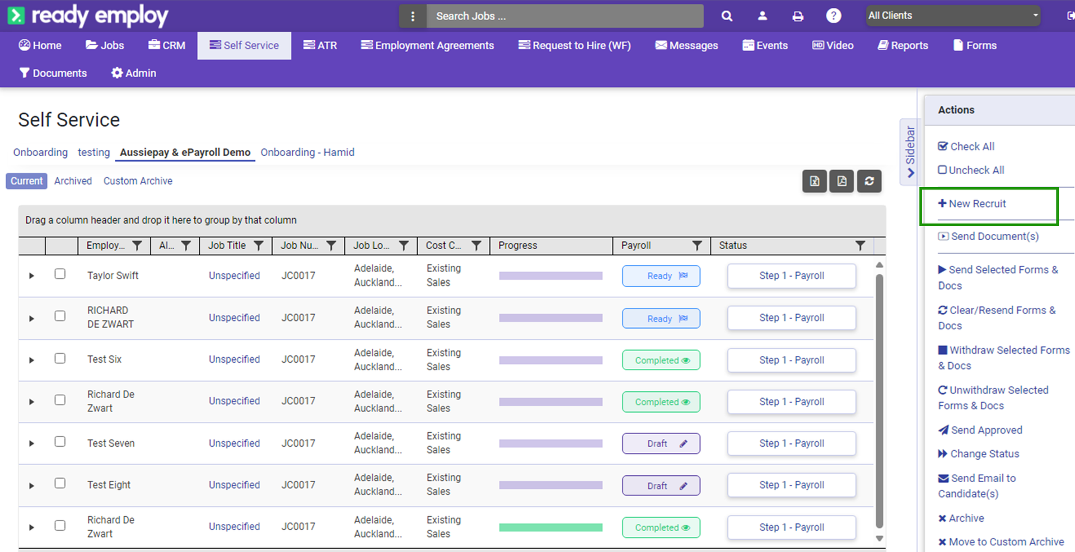The height and width of the screenshot is (552, 1075).
Task: Filter the Payroll column
Action: [x=697, y=246]
